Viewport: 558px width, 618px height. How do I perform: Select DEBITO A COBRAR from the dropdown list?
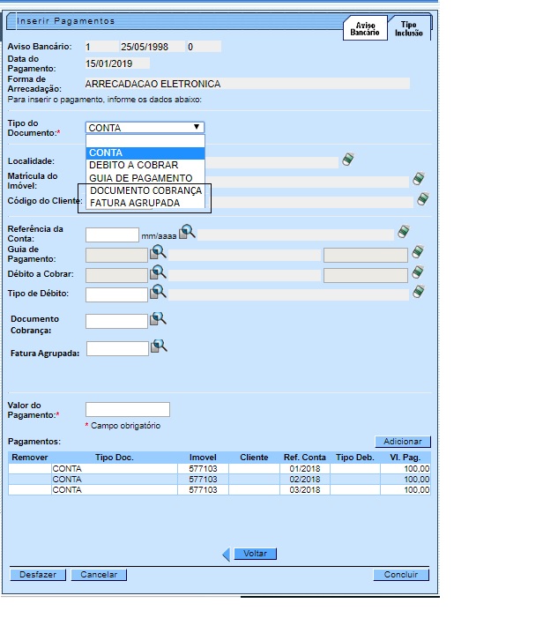coord(134,166)
